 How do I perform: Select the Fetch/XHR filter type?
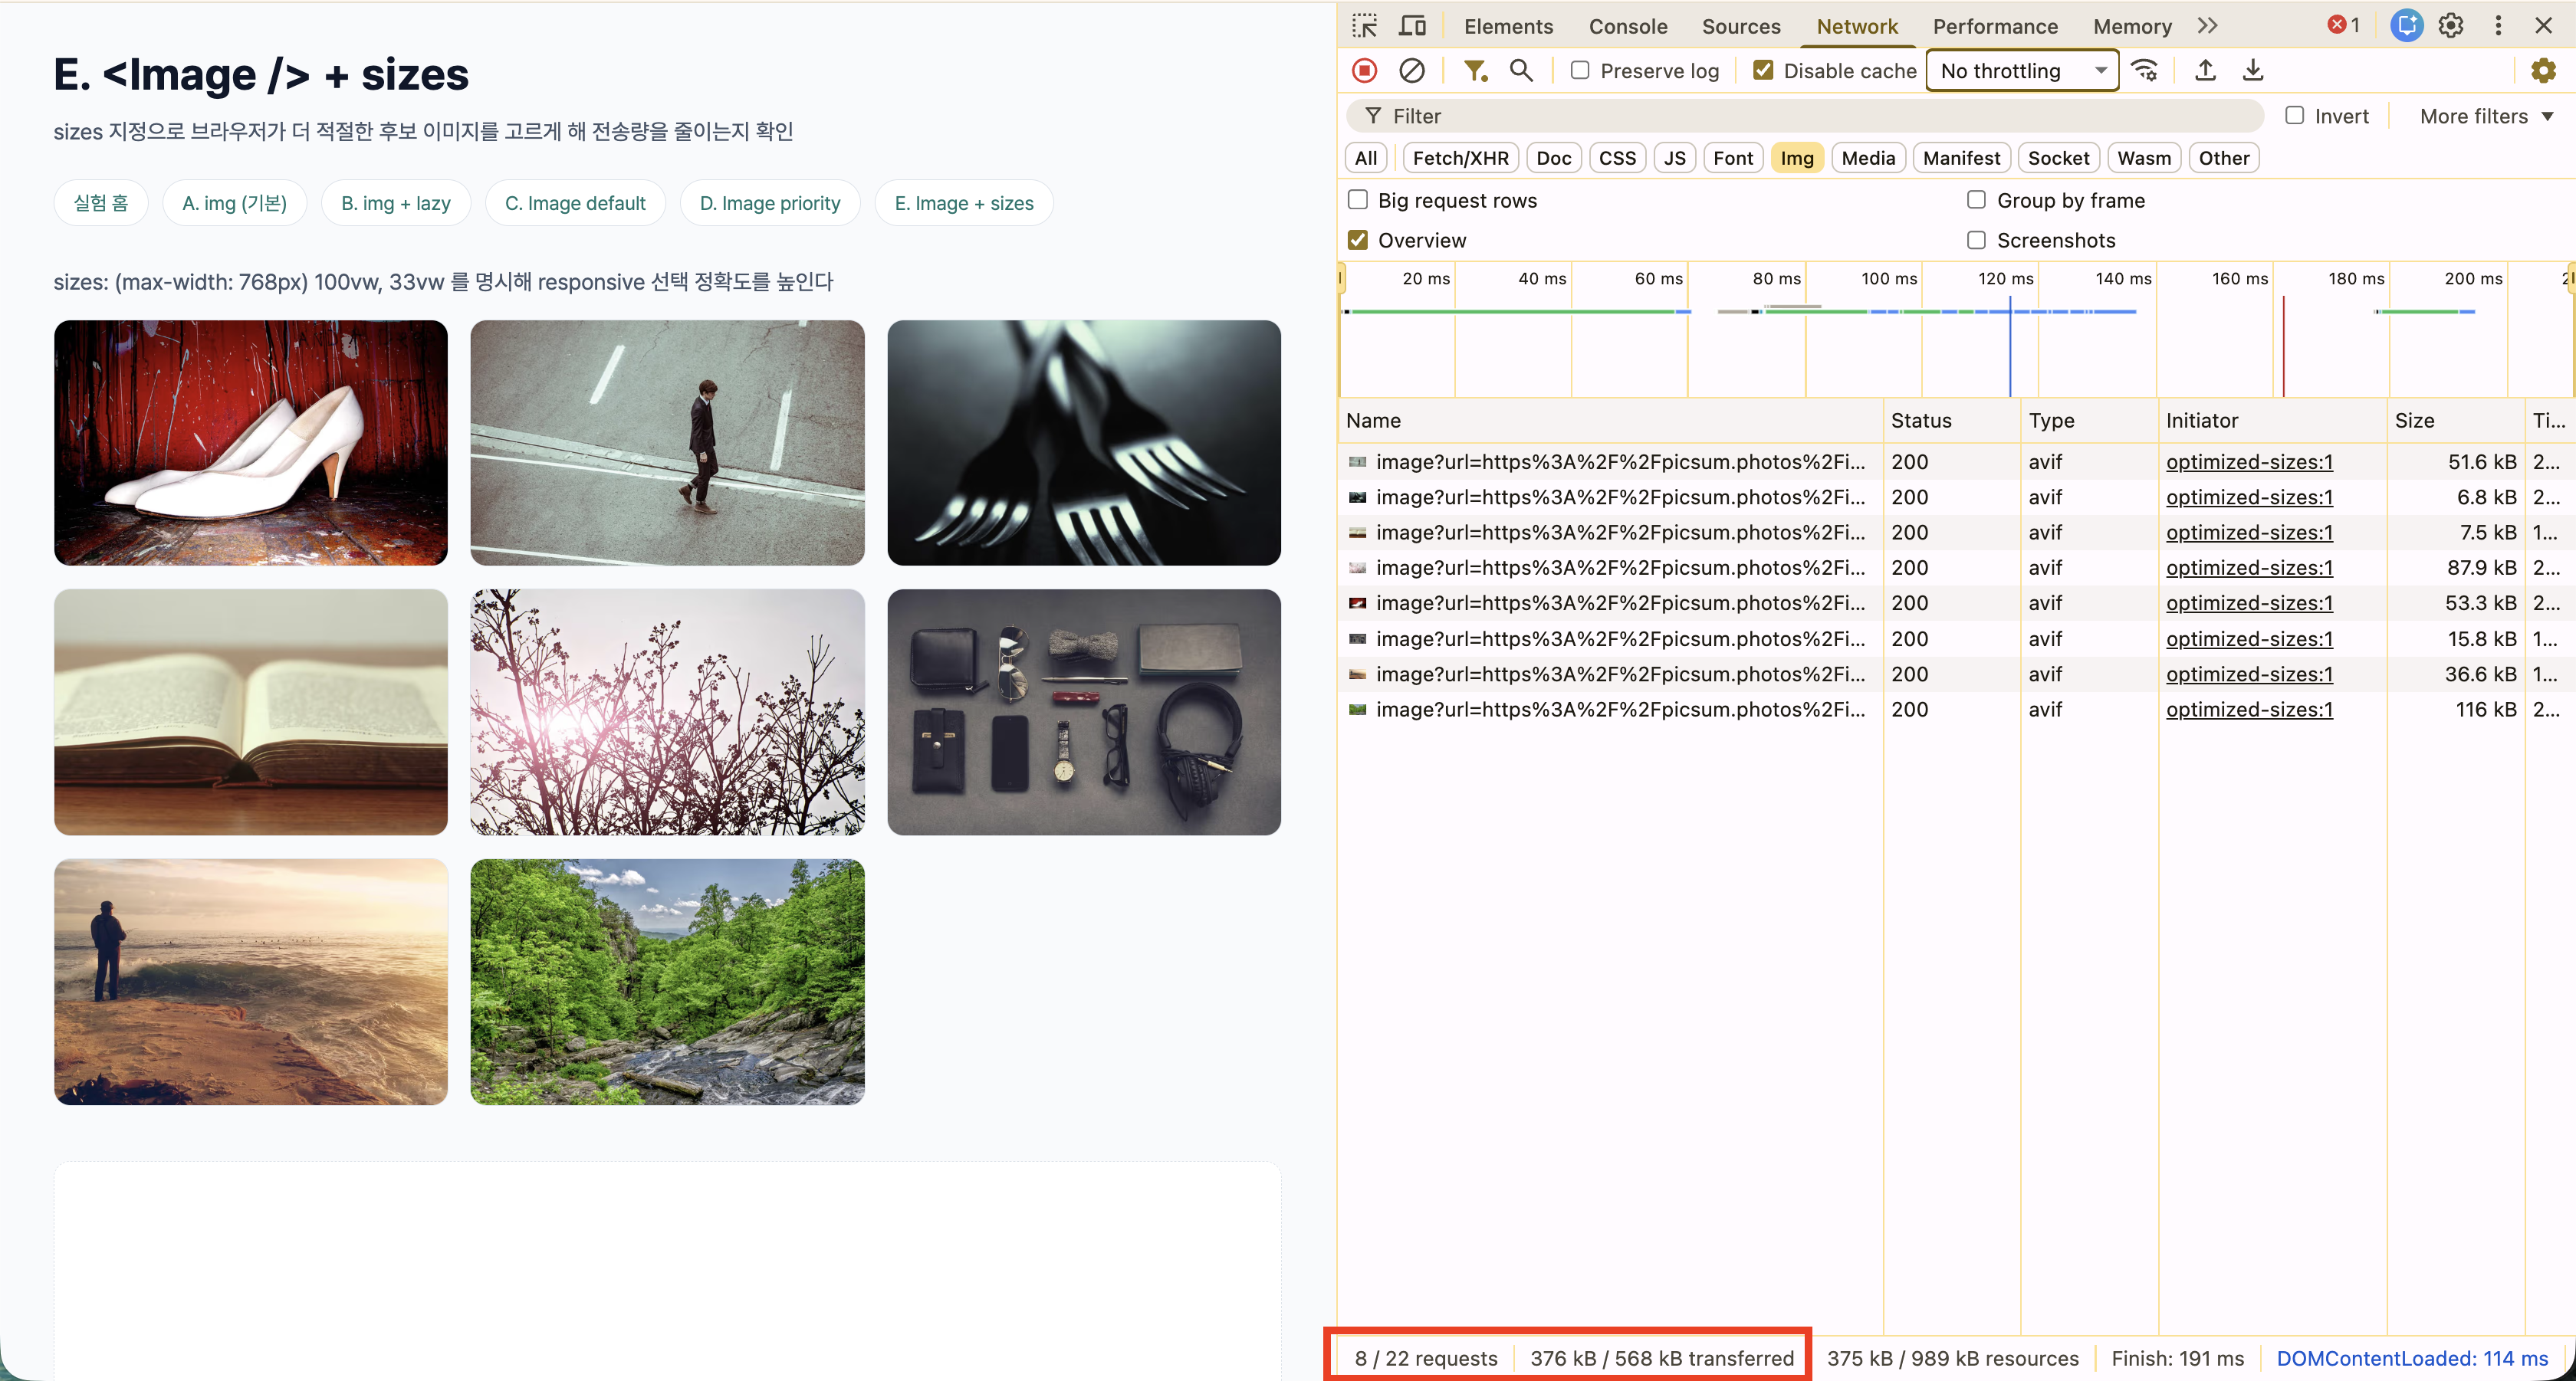1460,158
